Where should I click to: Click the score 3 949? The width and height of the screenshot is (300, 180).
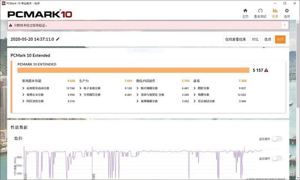pyautogui.click(x=242, y=101)
